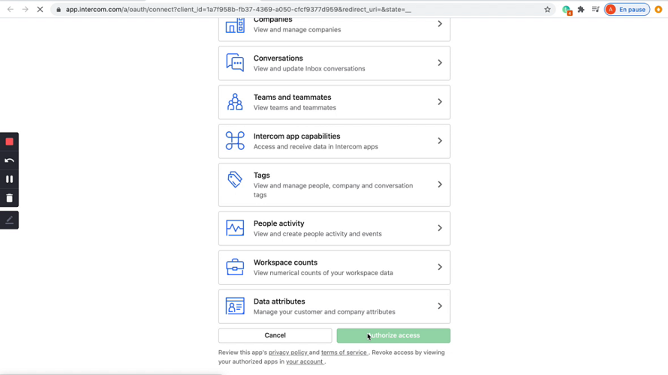Expand the Companies permission row
Image resolution: width=668 pixels, height=375 pixels.
(x=335, y=29)
